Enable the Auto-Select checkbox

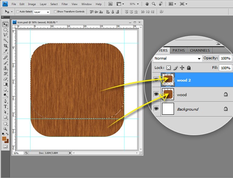click(18, 12)
